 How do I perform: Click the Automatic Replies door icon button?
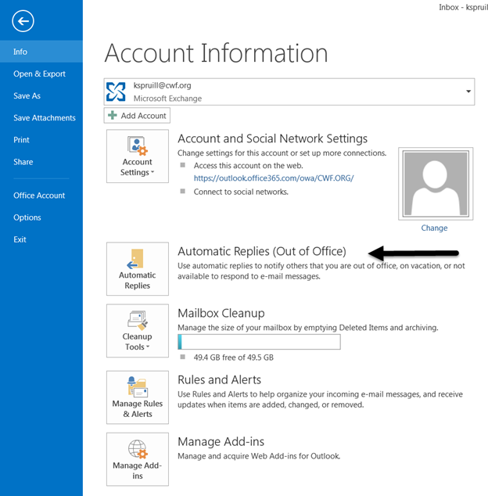138,269
